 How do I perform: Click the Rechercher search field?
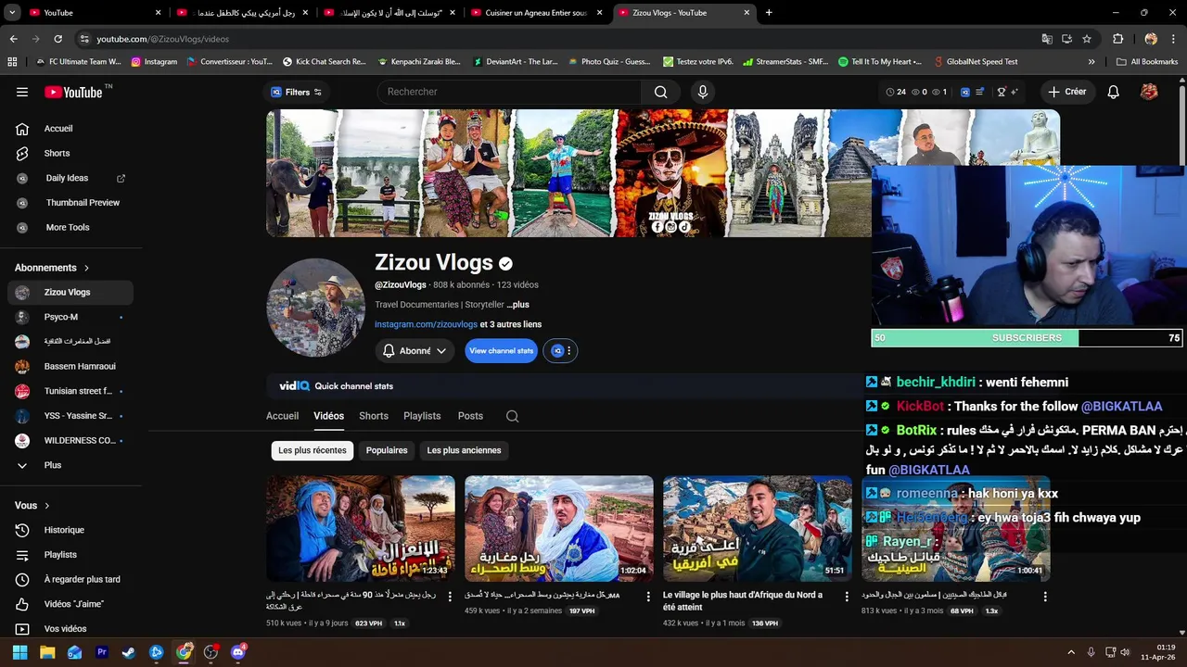coord(508,92)
